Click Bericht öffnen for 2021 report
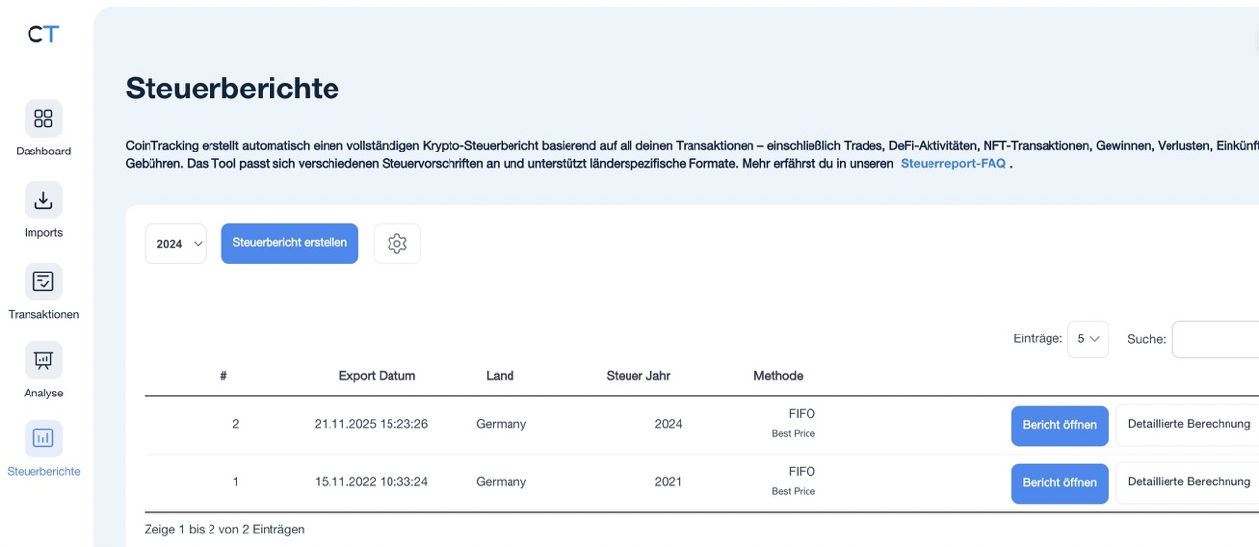This screenshot has height=547, width=1259. pyautogui.click(x=1059, y=483)
